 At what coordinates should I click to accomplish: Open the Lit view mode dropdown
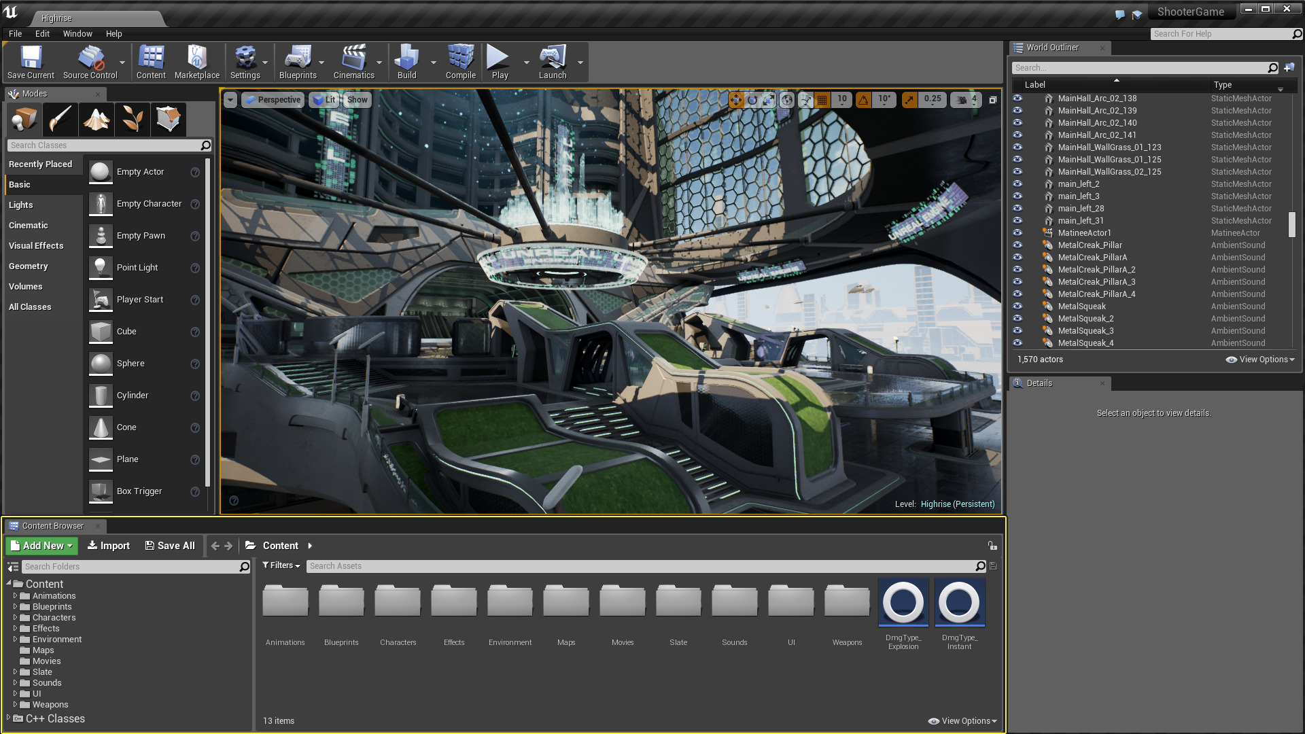point(324,100)
